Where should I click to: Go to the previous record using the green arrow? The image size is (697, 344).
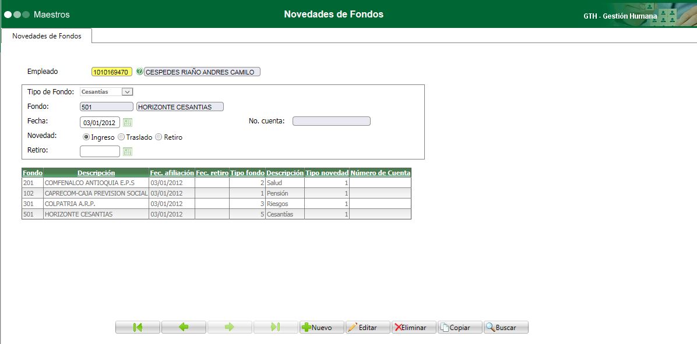184,327
